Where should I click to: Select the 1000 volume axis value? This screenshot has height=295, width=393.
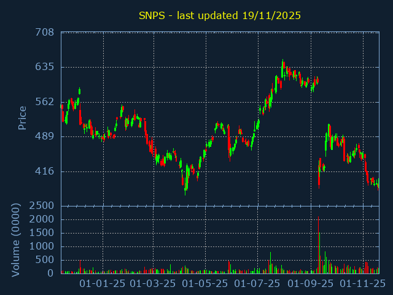click(x=41, y=246)
